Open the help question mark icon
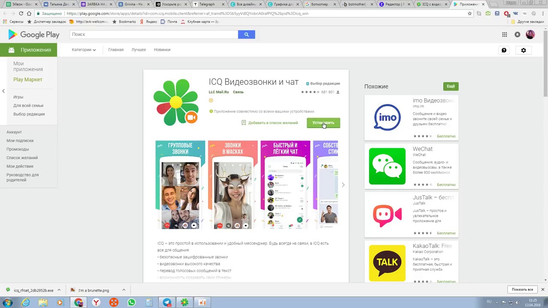 tap(504, 50)
